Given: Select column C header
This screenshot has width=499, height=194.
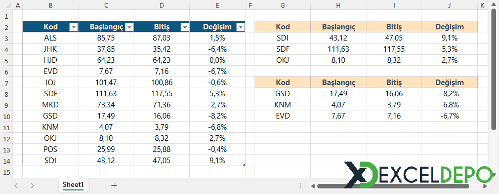Looking at the screenshot, I should (x=106, y=5).
